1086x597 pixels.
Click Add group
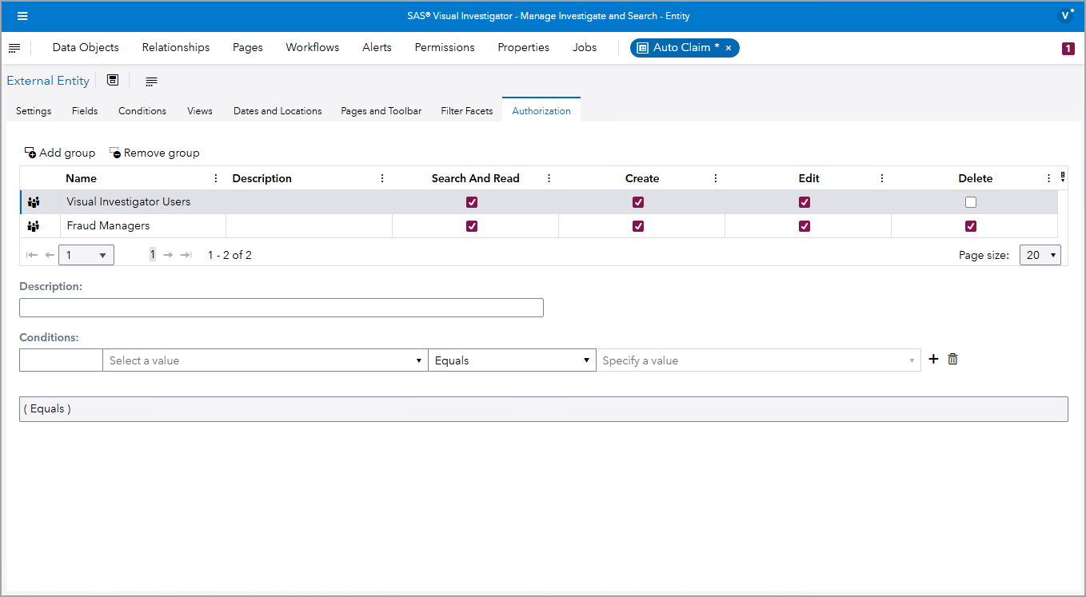coord(60,152)
